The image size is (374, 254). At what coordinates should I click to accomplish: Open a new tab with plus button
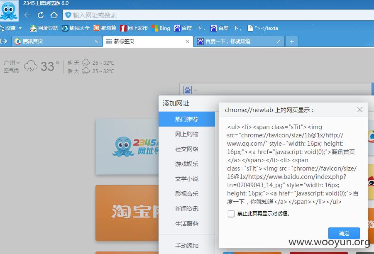292,42
